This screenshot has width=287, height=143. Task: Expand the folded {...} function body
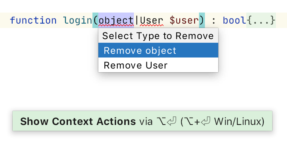point(261,20)
